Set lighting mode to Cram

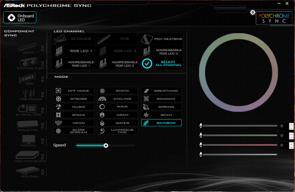(118, 115)
